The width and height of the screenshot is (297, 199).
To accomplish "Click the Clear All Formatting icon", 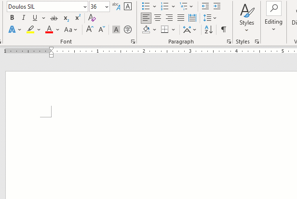I will [x=92, y=18].
